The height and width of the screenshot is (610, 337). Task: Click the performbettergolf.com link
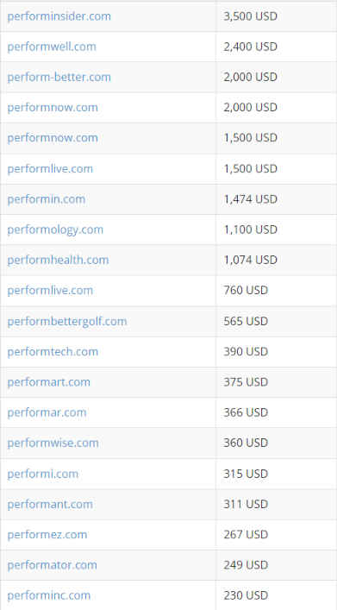click(67, 321)
